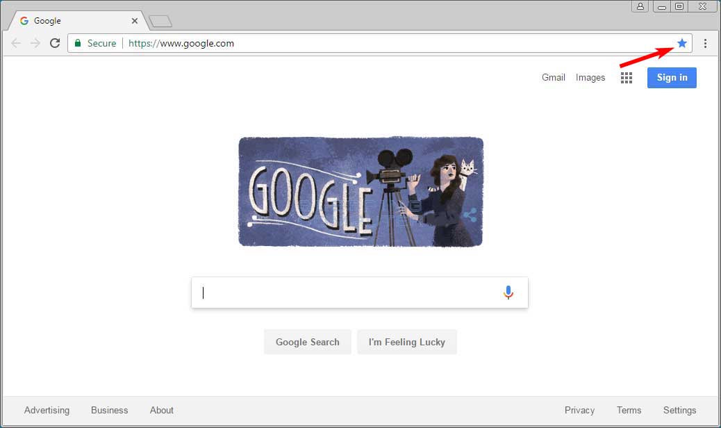Start voice search with microphone icon

pyautogui.click(x=508, y=293)
